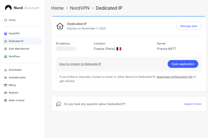The width and height of the screenshot is (208, 138).
Task: Click the Manage plan button
Action: coord(189,26)
